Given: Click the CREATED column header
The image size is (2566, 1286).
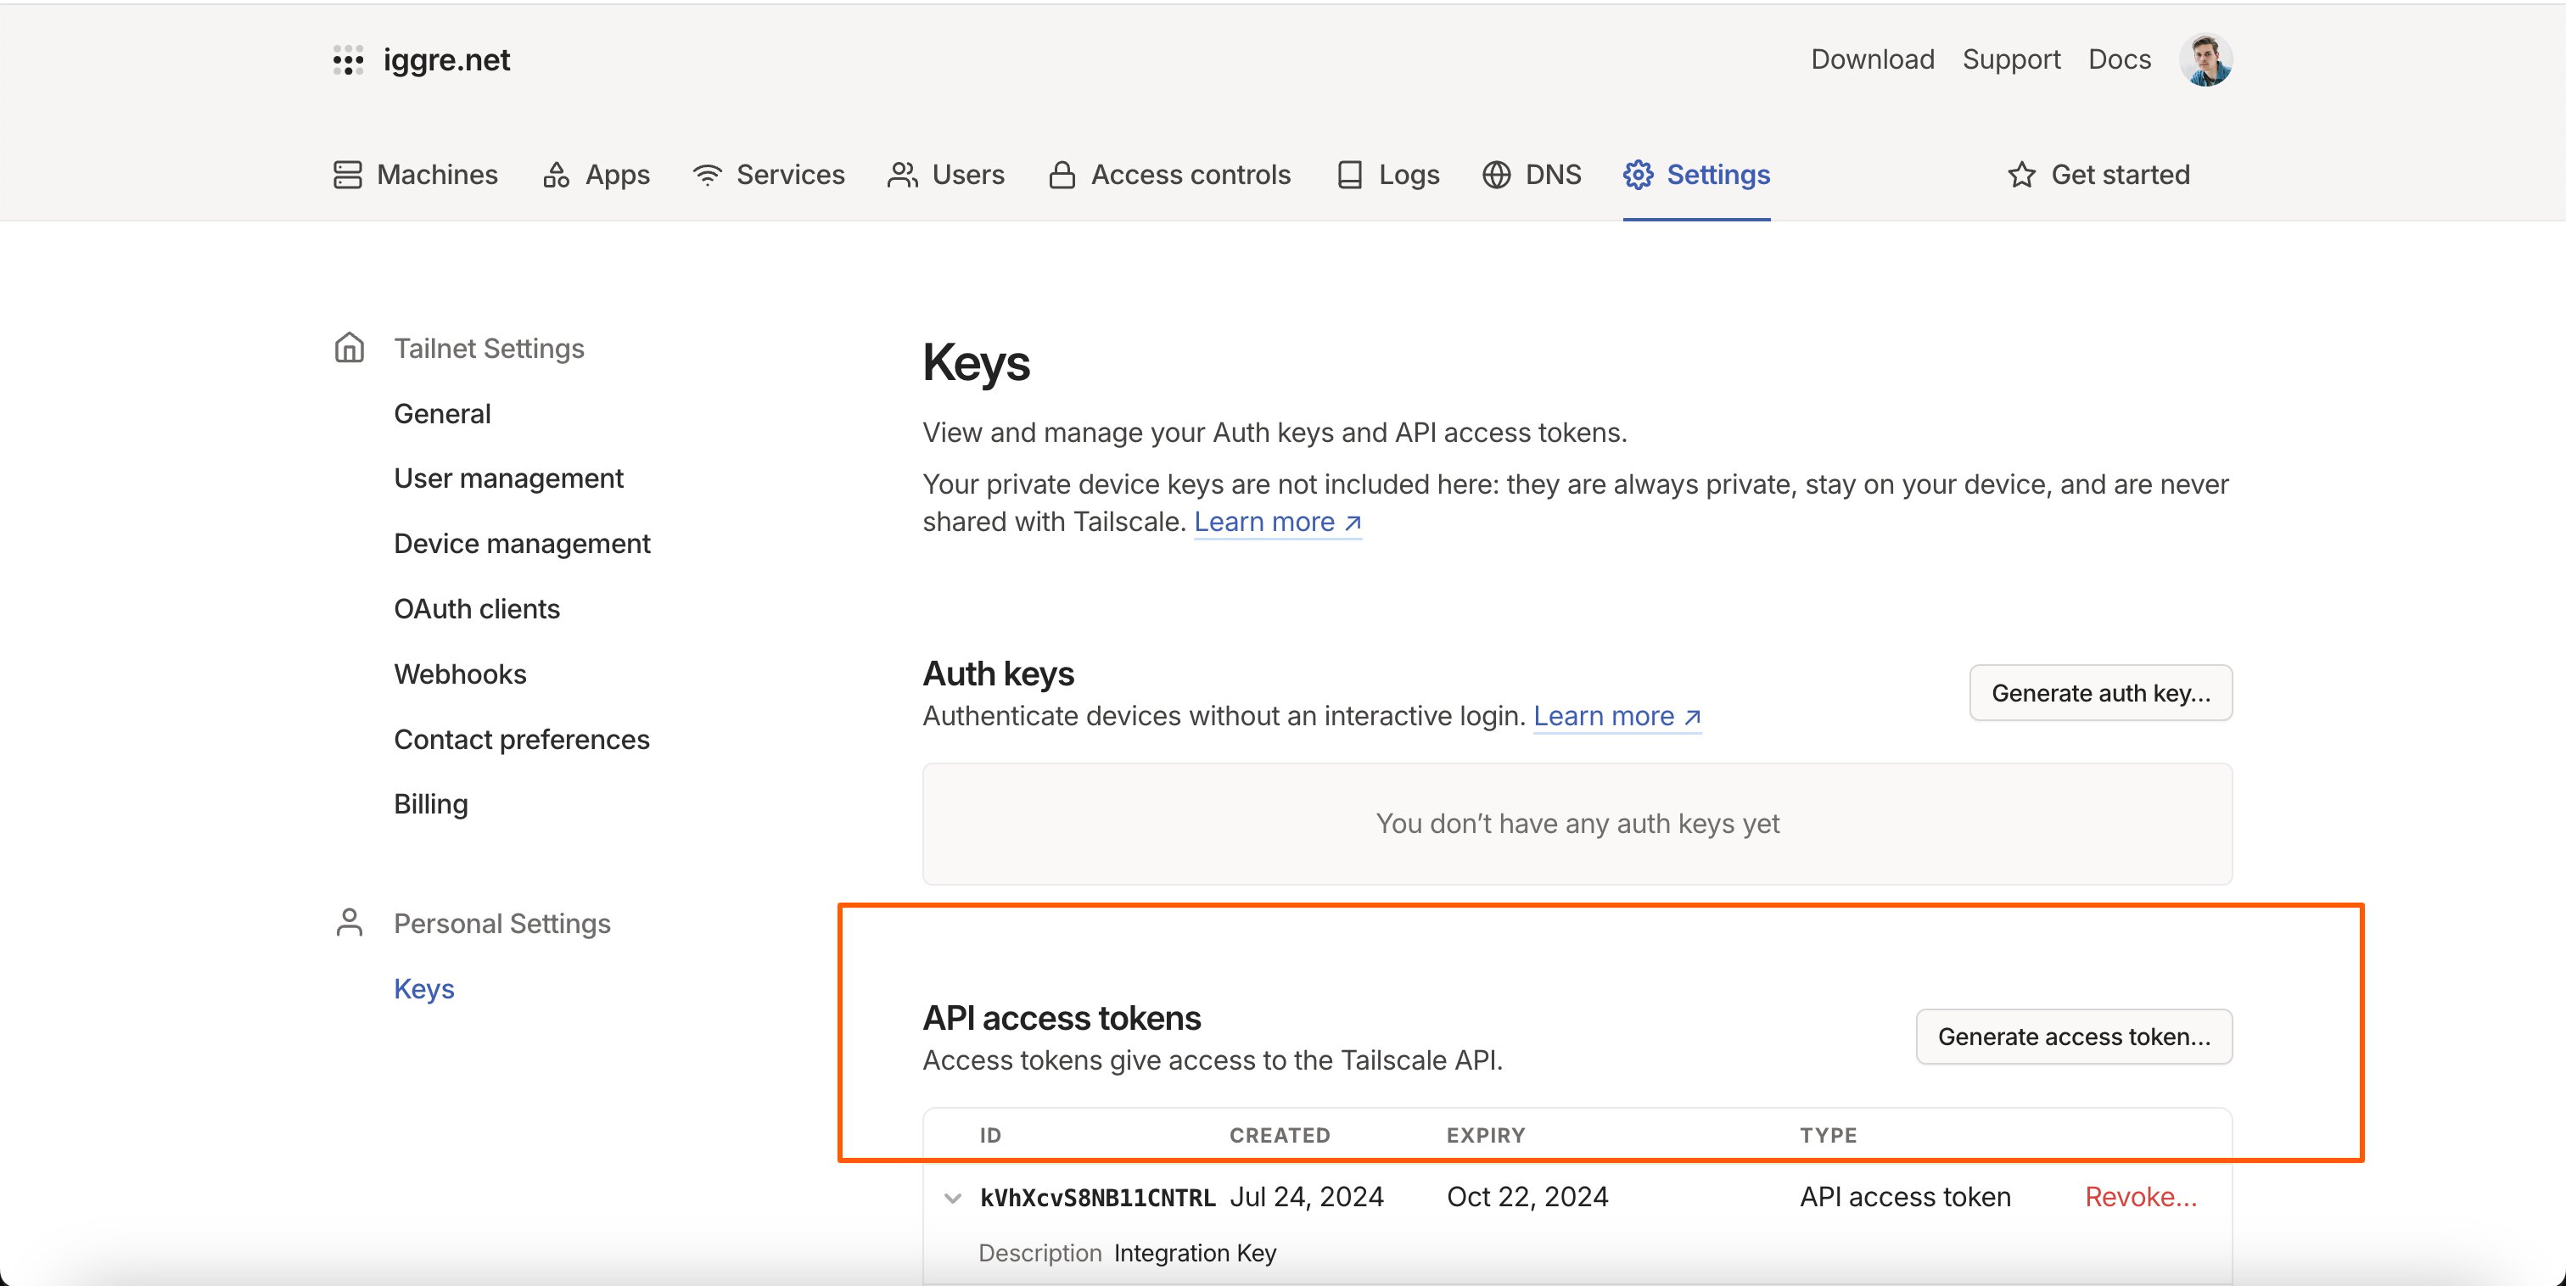Looking at the screenshot, I should 1280,1135.
